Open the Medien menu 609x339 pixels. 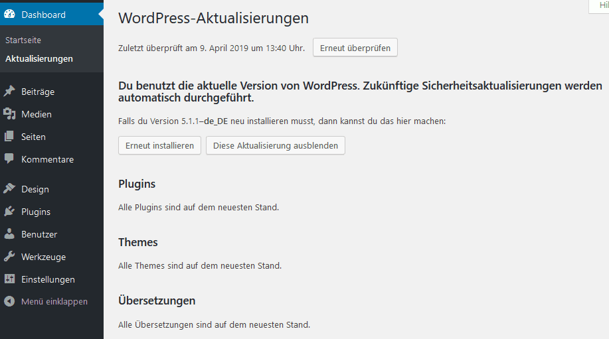(x=52, y=114)
